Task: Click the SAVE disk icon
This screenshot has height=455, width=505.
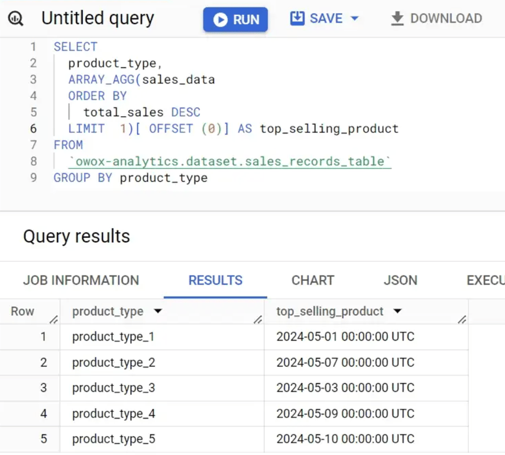Action: coord(297,18)
